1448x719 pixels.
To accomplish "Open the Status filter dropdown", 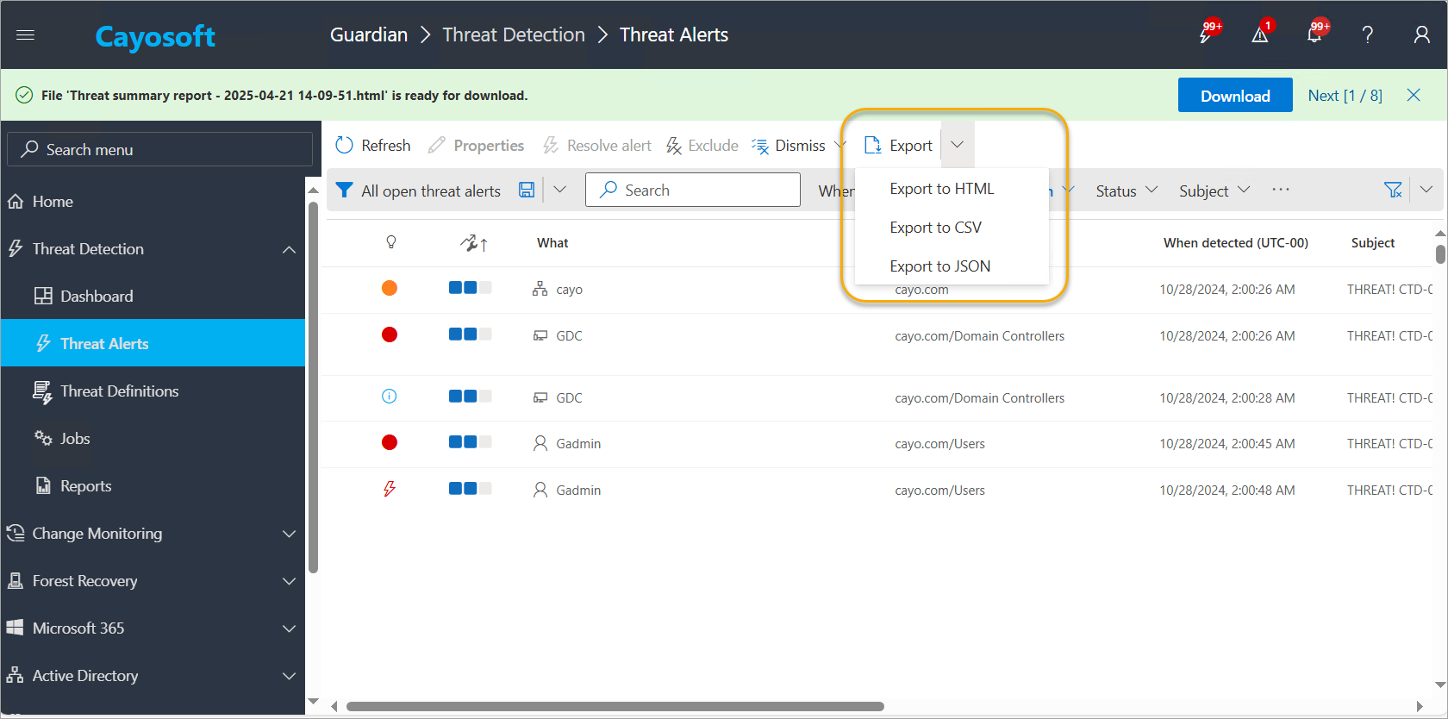I will click(x=1127, y=191).
